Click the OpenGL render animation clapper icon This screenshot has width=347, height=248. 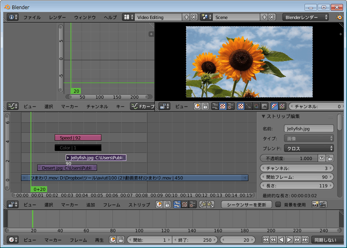(x=323, y=204)
